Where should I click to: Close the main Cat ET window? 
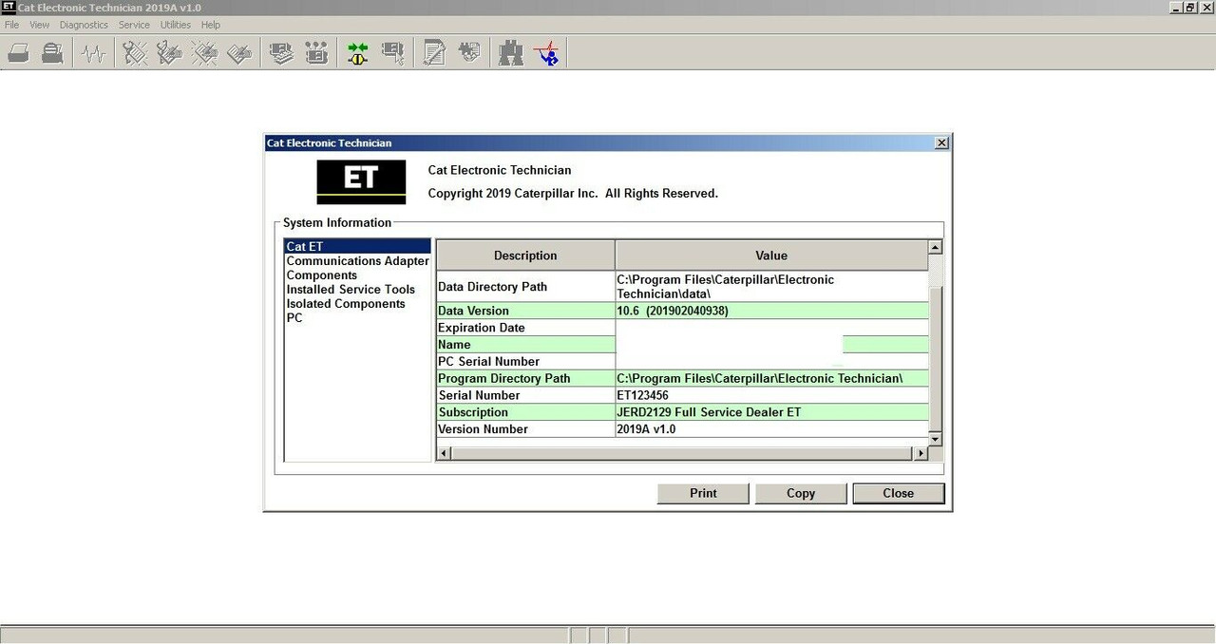[1206, 7]
